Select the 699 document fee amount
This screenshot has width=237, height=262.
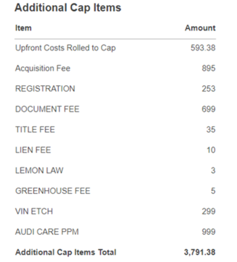(x=209, y=109)
